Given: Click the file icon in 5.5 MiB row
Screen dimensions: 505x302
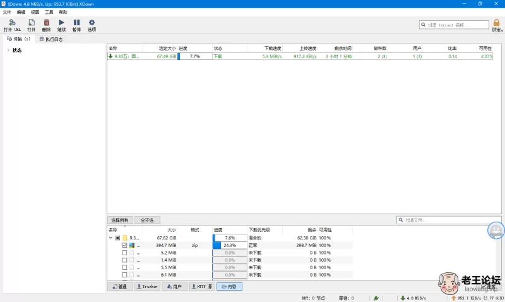Looking at the screenshot, I should (132, 267).
